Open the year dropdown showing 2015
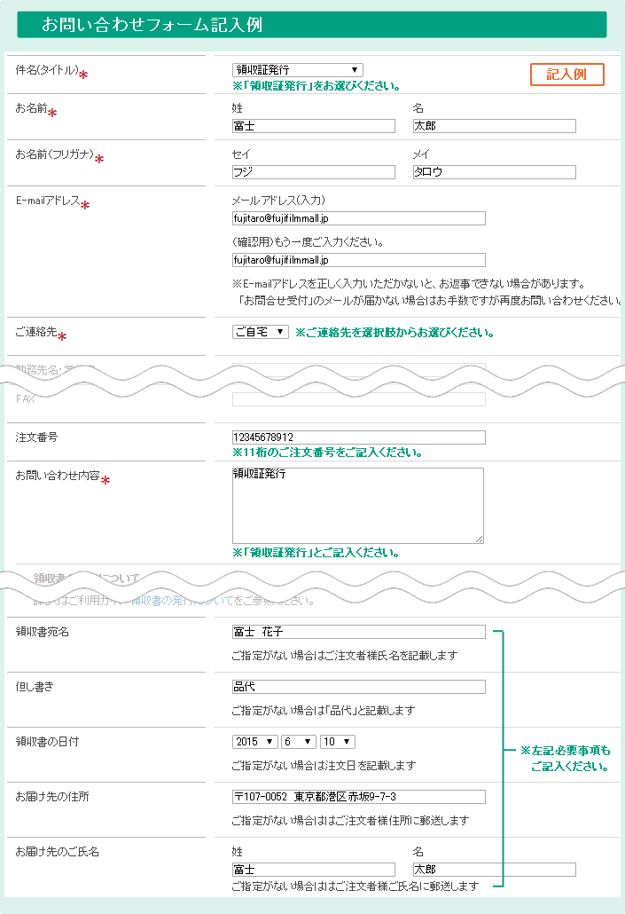Viewport: 625px width, 914px height. [255, 742]
